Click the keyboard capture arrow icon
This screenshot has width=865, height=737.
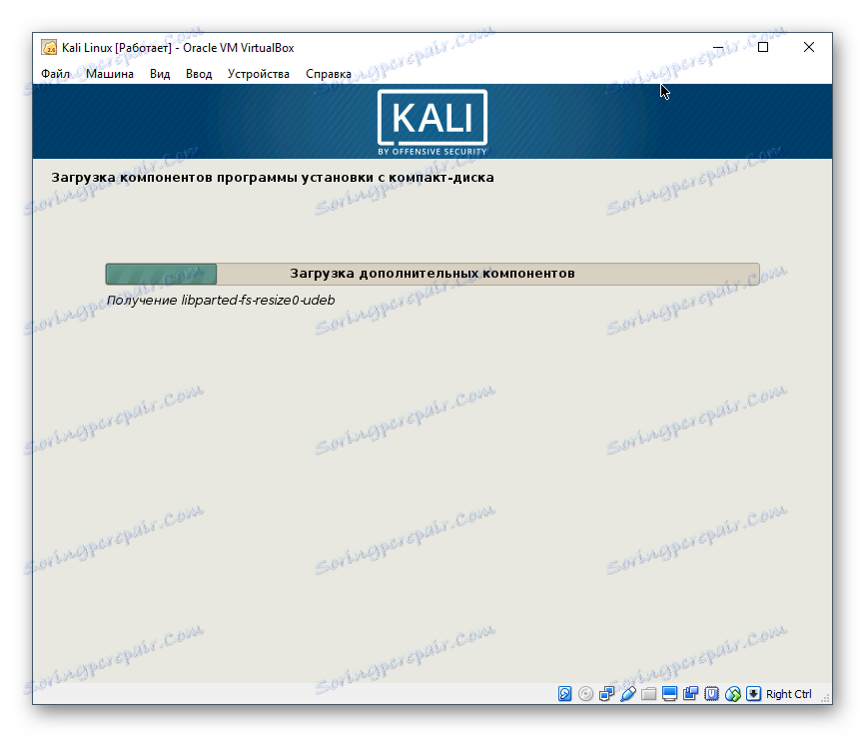click(x=753, y=693)
